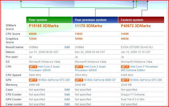Click the Pro user row label
Screen dimensions: 169x107
click(x=12, y=57)
